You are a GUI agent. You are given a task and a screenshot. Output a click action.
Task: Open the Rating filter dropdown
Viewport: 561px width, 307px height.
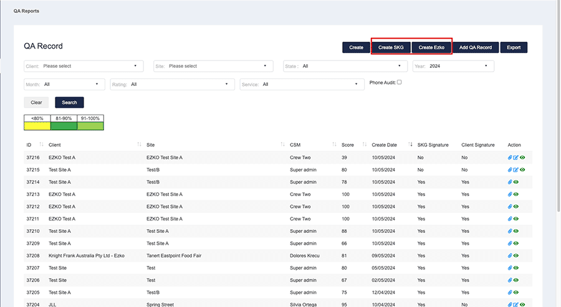pos(172,84)
